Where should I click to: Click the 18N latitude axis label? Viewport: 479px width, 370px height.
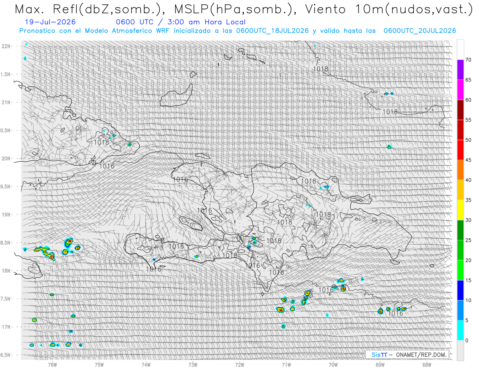(6, 271)
